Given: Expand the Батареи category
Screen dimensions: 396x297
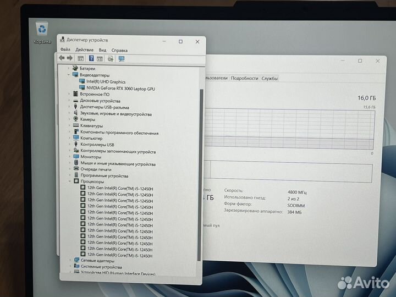Looking at the screenshot, I should click(x=68, y=68).
